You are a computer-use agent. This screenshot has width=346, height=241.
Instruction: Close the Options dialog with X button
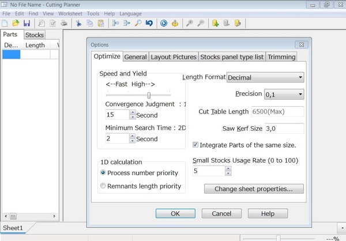click(302, 44)
